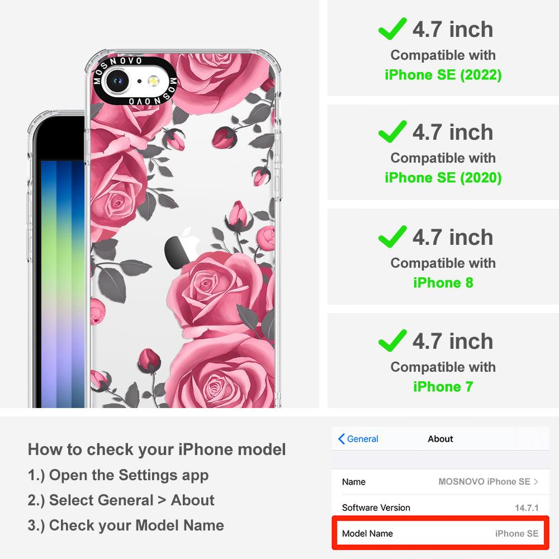Click the Apple logo on phone back
559x559 pixels.
coord(182,249)
